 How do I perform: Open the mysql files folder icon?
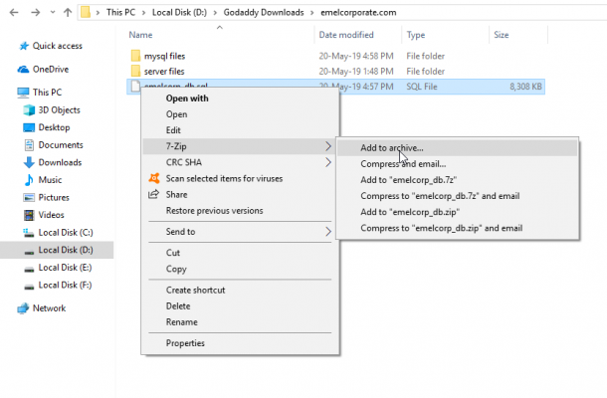coord(135,56)
